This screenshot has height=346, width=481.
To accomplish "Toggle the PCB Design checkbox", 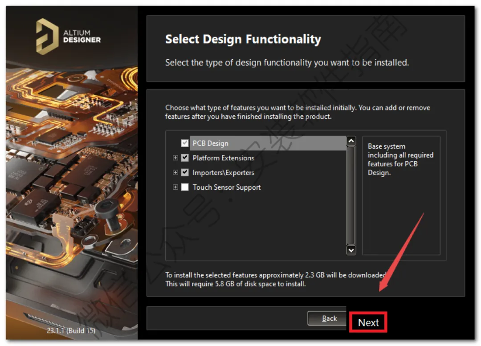I will [185, 143].
